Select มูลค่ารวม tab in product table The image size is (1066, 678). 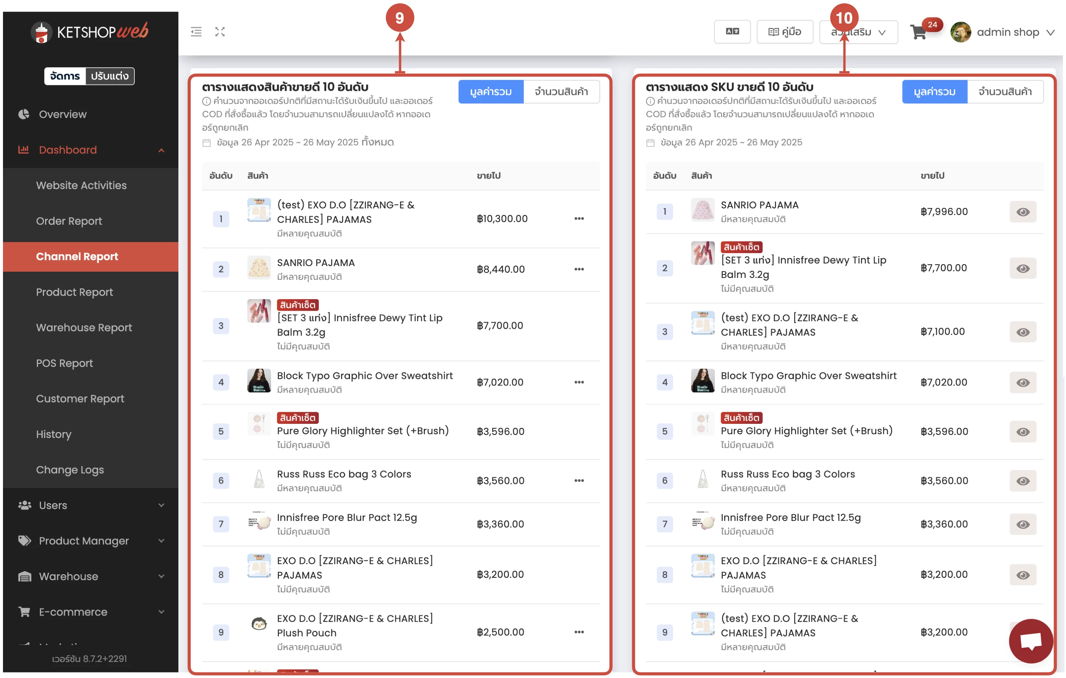pos(491,92)
